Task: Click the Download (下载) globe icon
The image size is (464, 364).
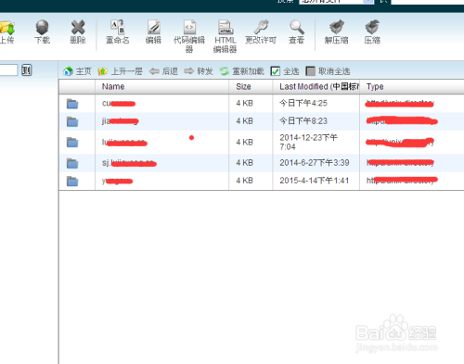Action: (42, 27)
